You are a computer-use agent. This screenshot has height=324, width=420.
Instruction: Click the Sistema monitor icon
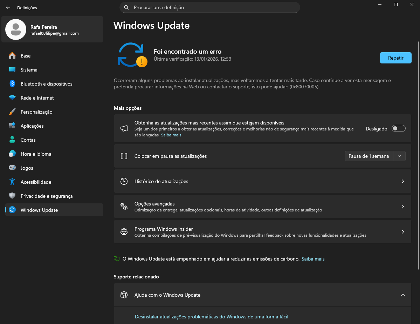coord(12,70)
